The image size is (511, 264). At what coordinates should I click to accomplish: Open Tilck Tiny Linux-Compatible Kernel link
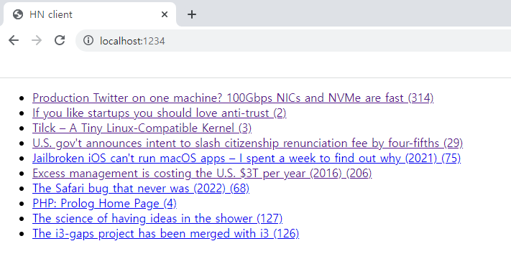click(x=142, y=128)
